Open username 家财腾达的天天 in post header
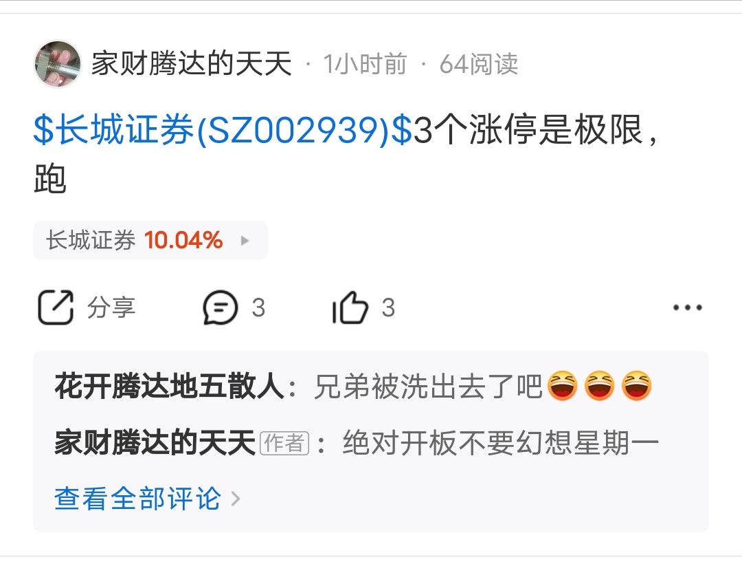This screenshot has width=742, height=564. (x=191, y=64)
